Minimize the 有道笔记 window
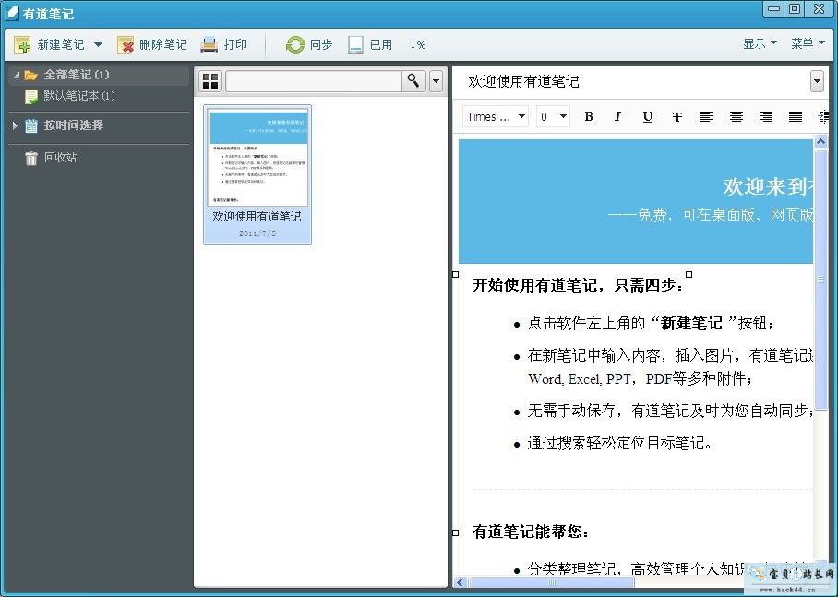838x597 pixels. (773, 8)
